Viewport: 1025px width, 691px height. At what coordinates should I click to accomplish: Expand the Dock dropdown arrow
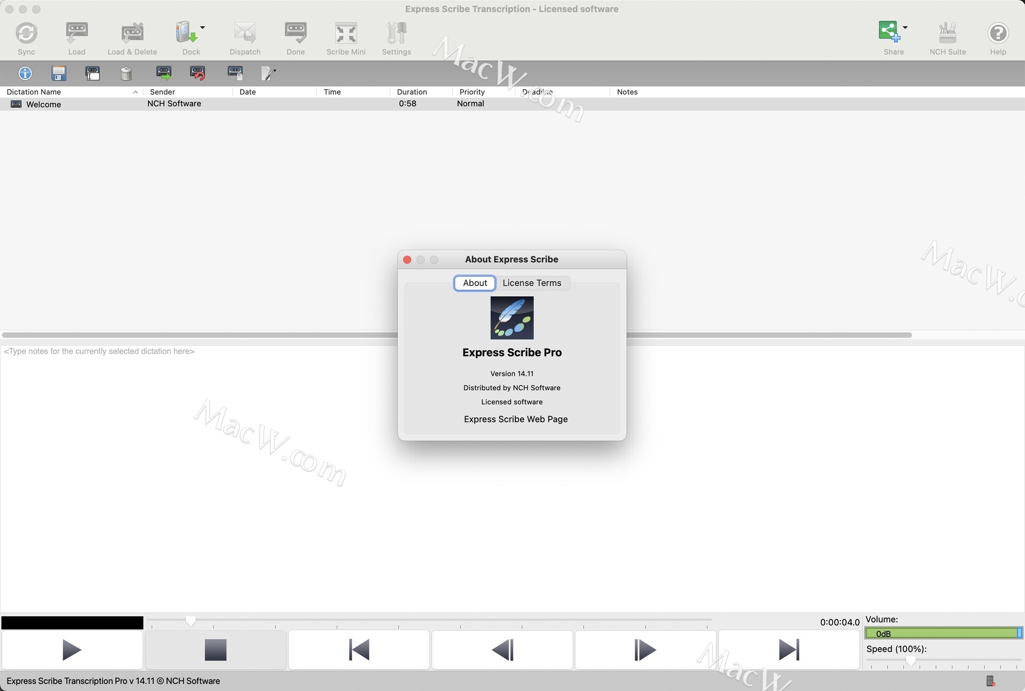tap(203, 27)
